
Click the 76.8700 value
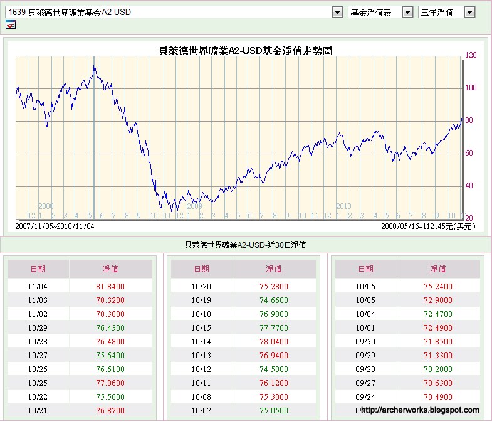(x=110, y=411)
